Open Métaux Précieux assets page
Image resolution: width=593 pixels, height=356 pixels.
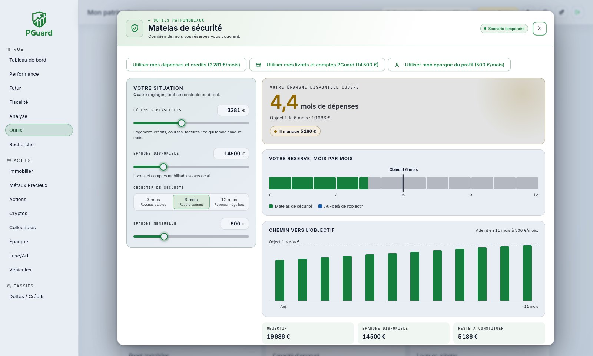[x=39, y=185]
